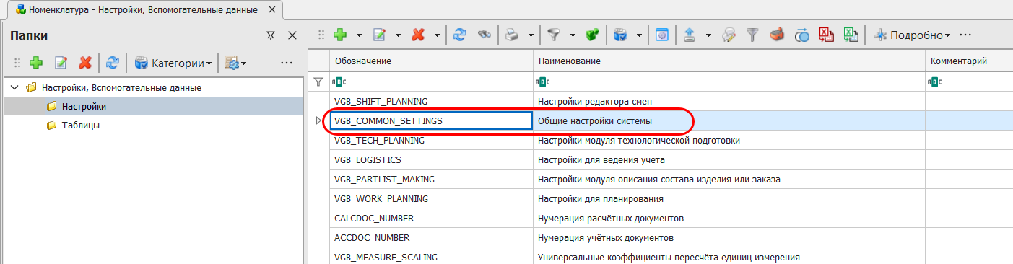Click the edit record icon in main toolbar
Image resolution: width=1013 pixels, height=264 pixels.
coord(380,35)
